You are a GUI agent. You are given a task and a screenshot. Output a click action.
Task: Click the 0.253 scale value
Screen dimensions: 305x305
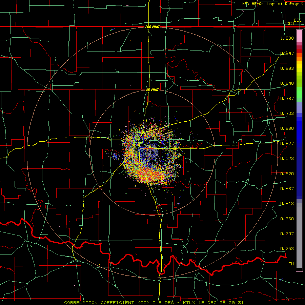287,249
